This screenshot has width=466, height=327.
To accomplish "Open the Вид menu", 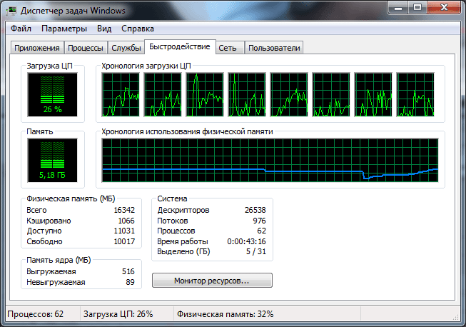I will point(104,29).
